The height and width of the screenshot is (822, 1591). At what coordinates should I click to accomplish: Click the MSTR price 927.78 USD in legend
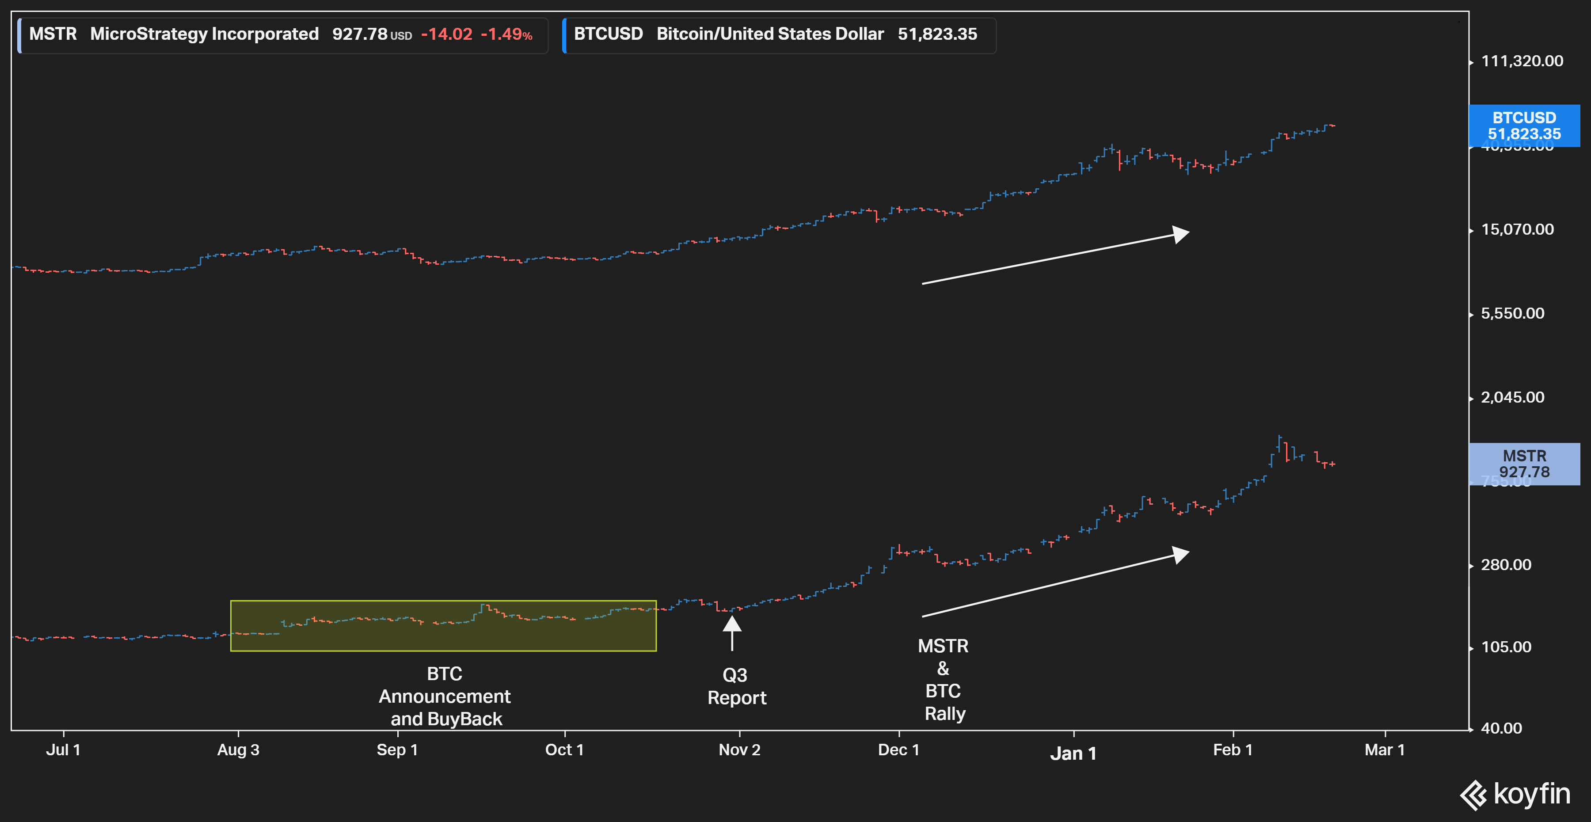point(372,34)
